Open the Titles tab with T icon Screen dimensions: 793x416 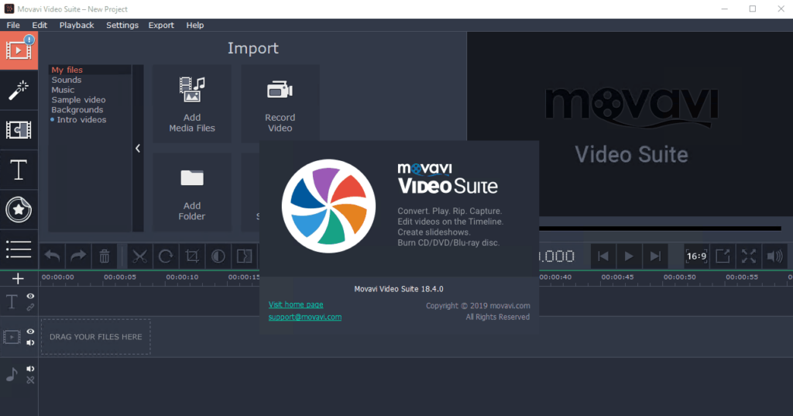pos(19,170)
